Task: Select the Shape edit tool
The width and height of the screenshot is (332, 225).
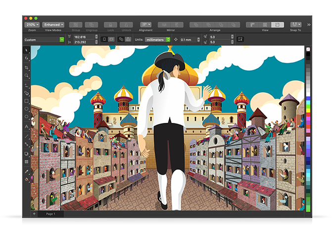Action: click(x=26, y=58)
